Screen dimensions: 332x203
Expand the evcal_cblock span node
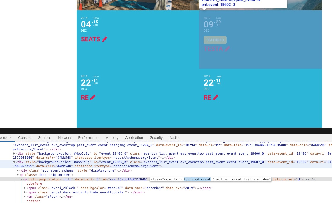coord(25,188)
